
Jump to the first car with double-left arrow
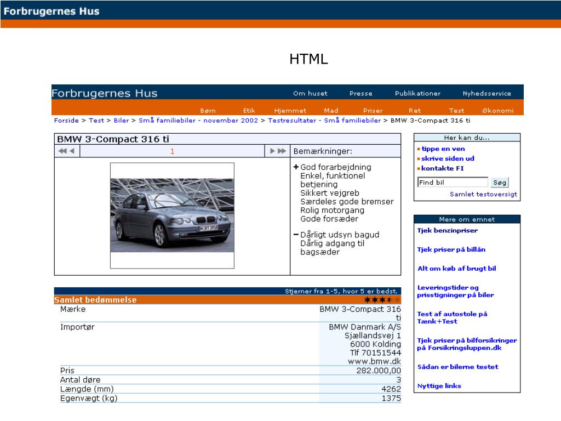pyautogui.click(x=62, y=151)
